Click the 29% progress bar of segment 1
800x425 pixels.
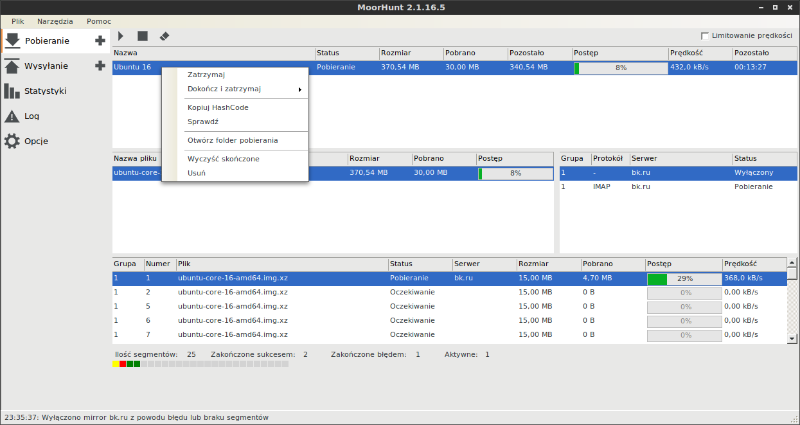pyautogui.click(x=684, y=278)
